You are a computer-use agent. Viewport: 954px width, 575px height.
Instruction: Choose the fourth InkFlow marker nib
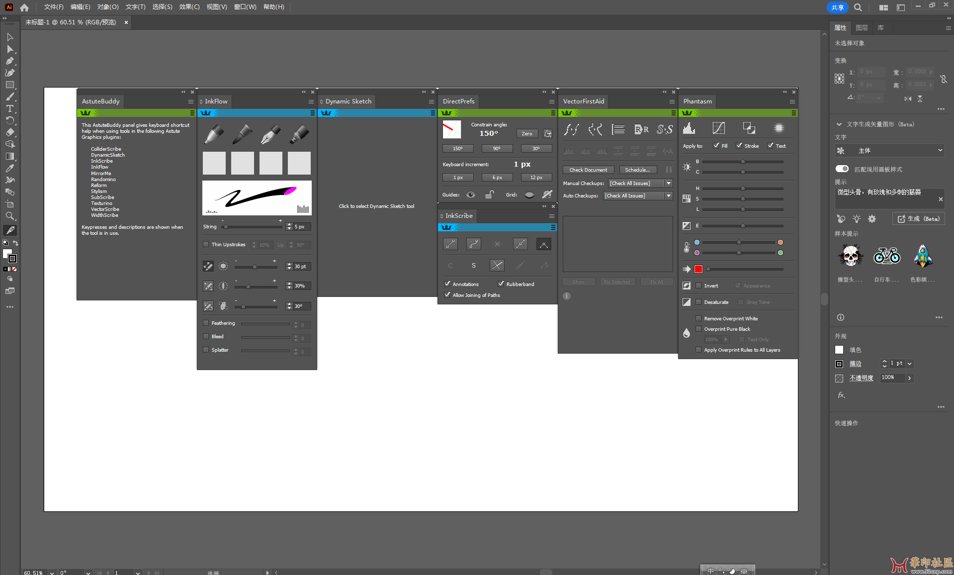tap(299, 134)
